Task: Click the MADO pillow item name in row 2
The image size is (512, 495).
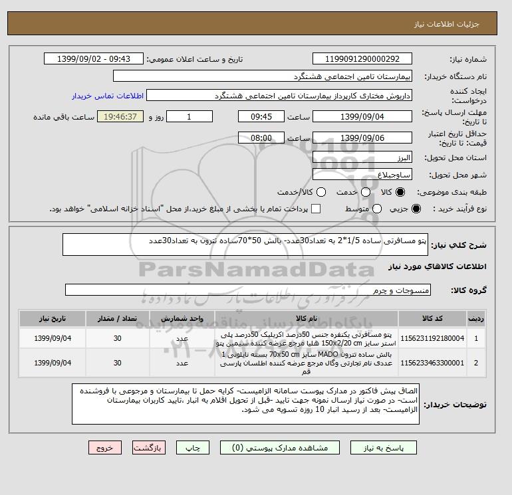Action: point(307,363)
